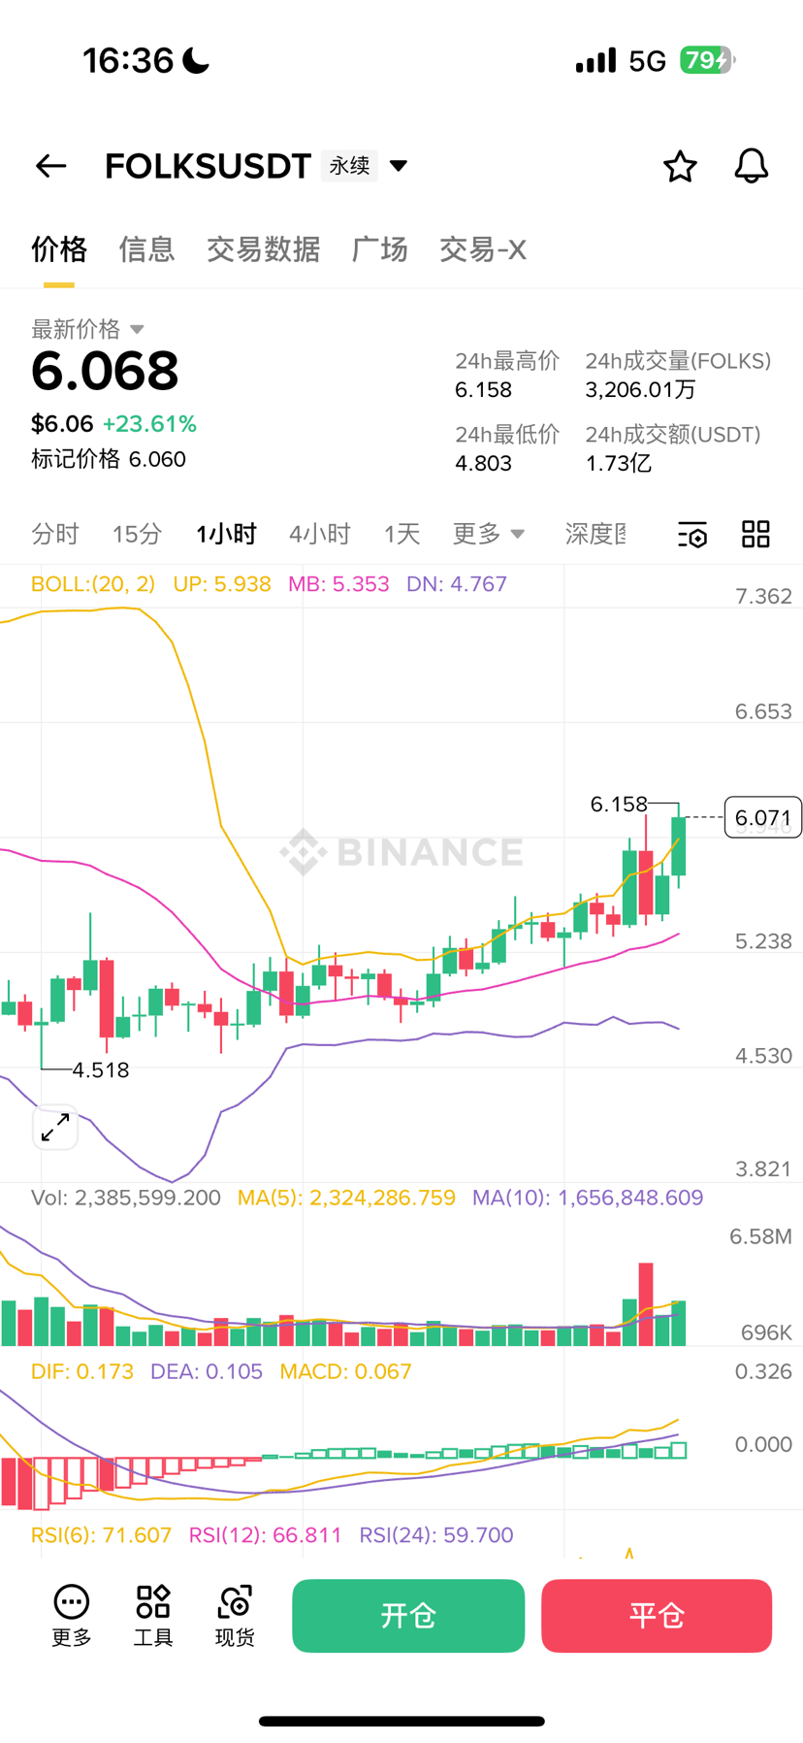The width and height of the screenshot is (803, 1743).
Task: Tap the RSI(6): 71.607 label
Action: click(101, 1534)
